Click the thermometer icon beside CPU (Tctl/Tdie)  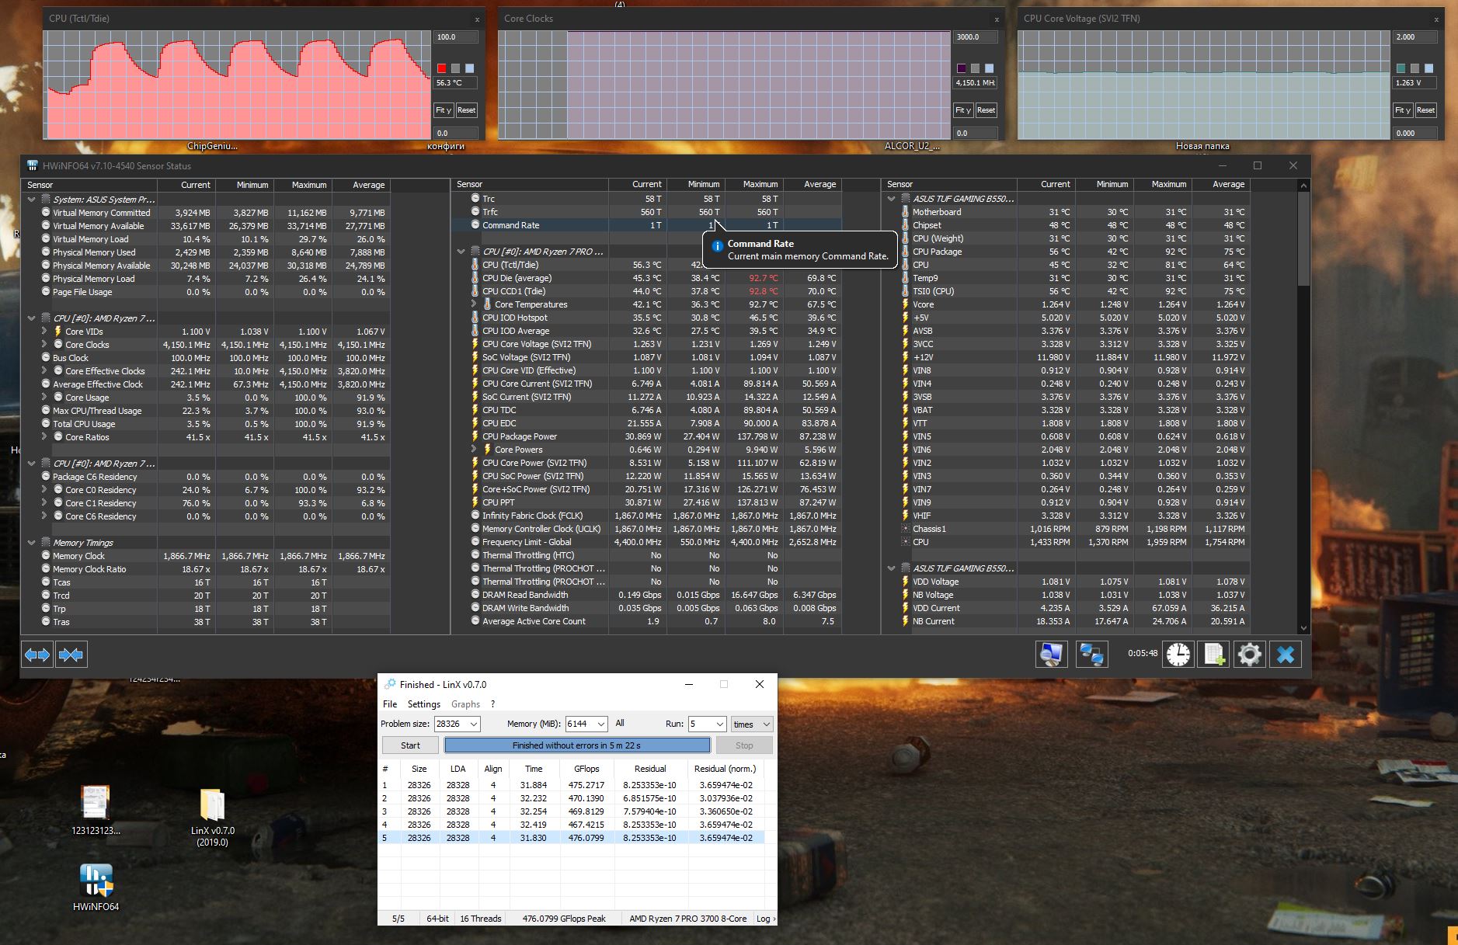[475, 265]
